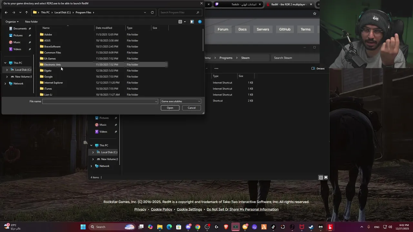Open GitHub in RedM site navigation
Viewport: 413px width, 232px height.
coord(285,29)
